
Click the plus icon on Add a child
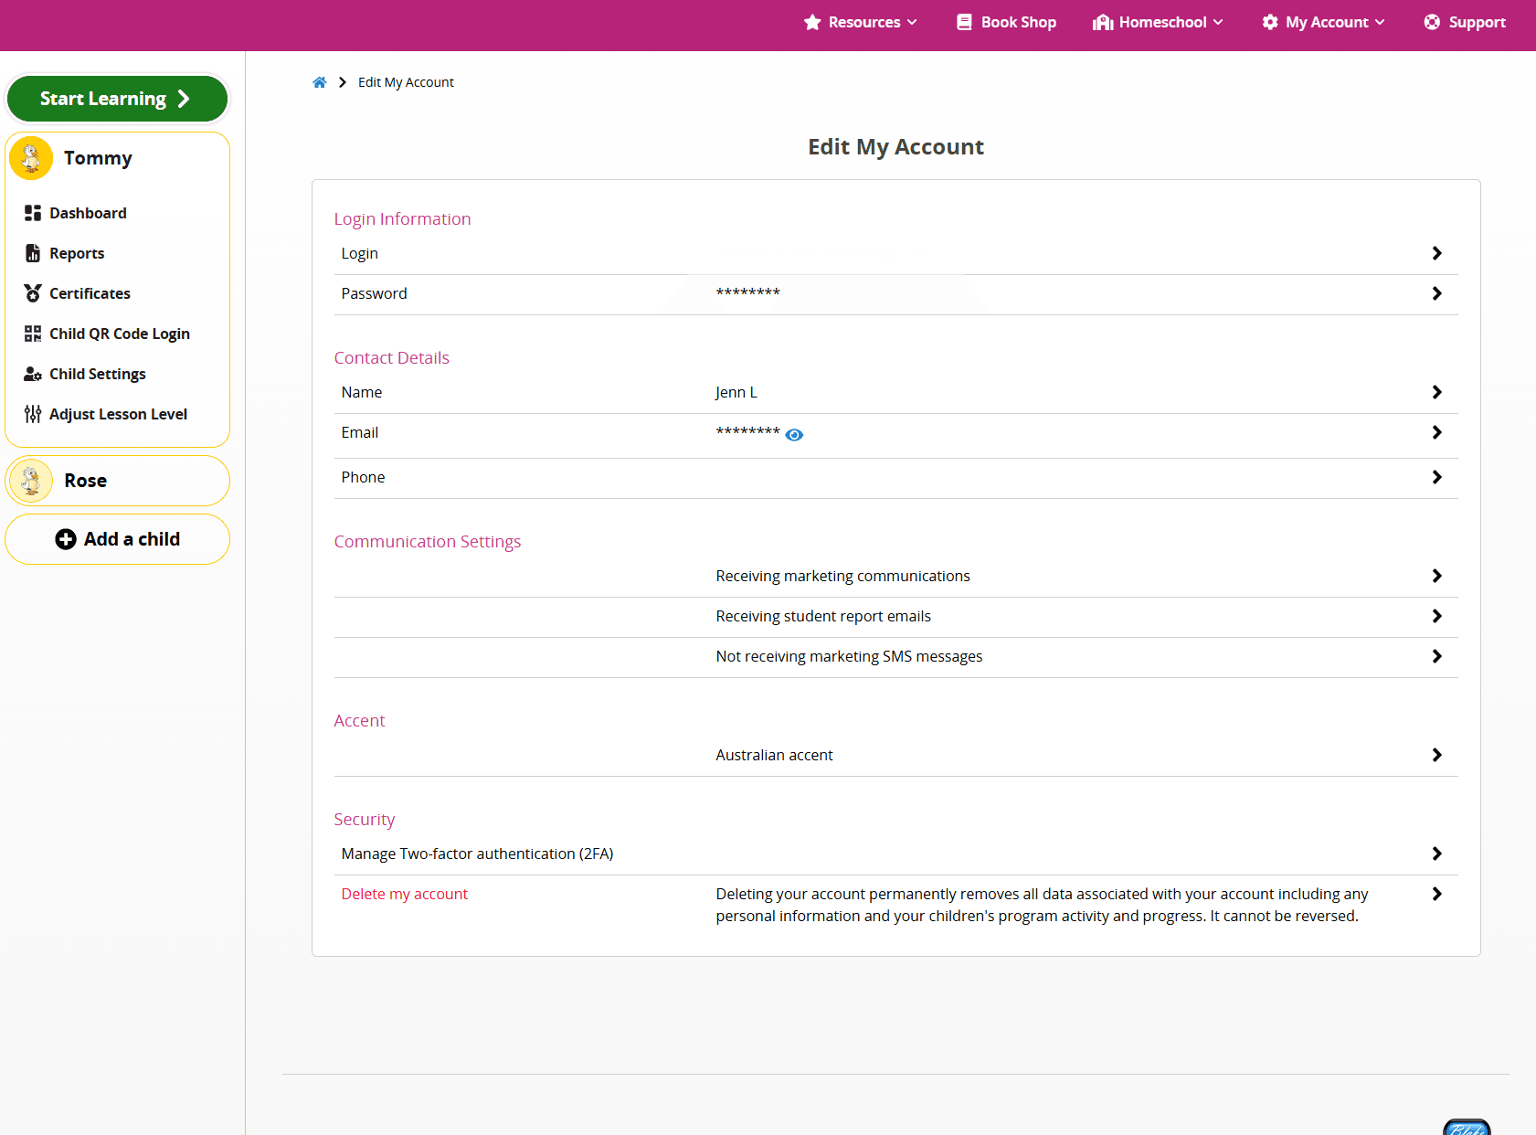66,539
